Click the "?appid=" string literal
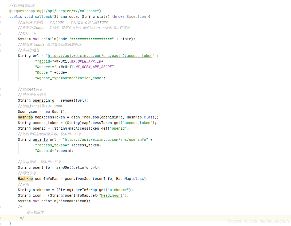This screenshot has height=226, width=291. [x=44, y=61]
